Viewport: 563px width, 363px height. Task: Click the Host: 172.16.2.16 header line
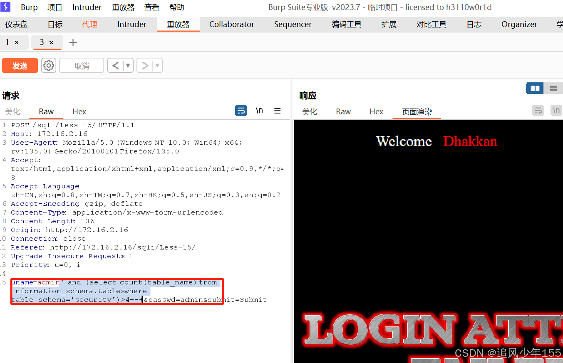tap(49, 134)
